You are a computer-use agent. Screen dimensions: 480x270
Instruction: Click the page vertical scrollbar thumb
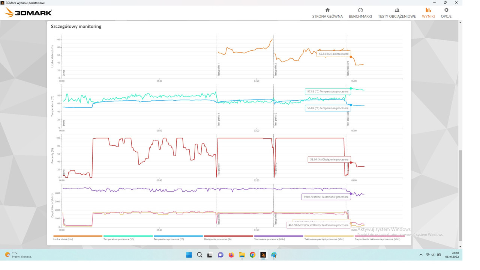point(460,196)
